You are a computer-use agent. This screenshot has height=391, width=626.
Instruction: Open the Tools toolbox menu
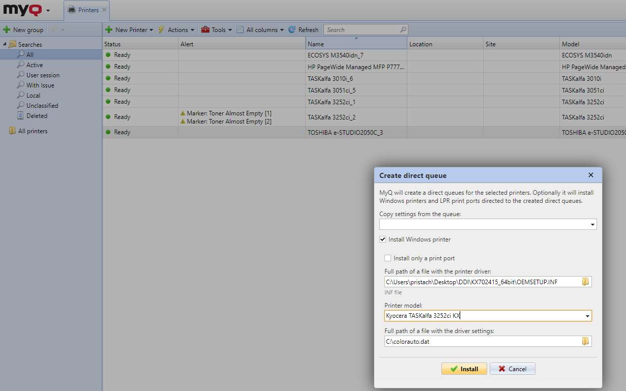(x=216, y=30)
